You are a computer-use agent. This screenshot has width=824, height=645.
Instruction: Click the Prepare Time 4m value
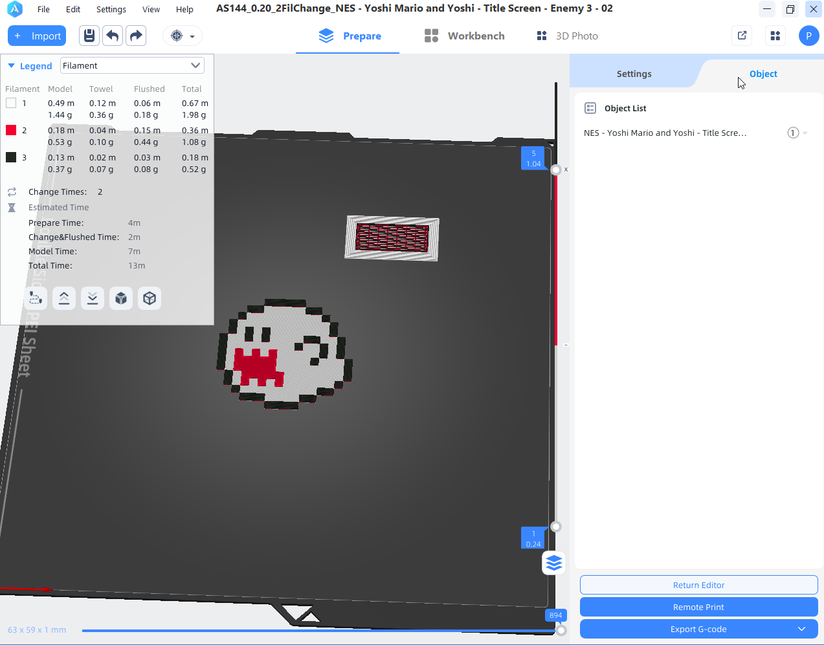[134, 223]
